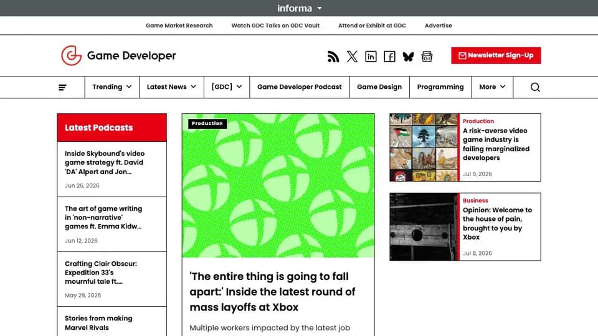This screenshot has height=336, width=598.
Task: Expand the More menu
Action: [492, 87]
